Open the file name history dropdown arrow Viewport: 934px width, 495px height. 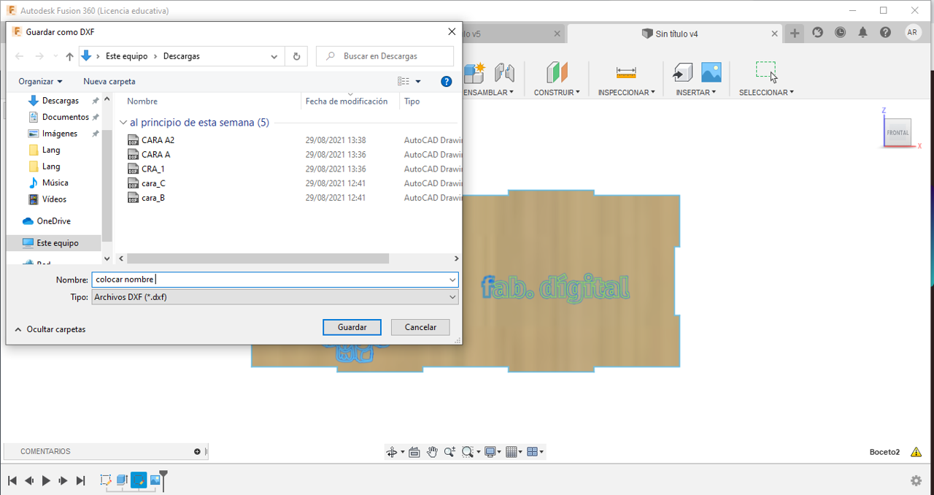(452, 280)
